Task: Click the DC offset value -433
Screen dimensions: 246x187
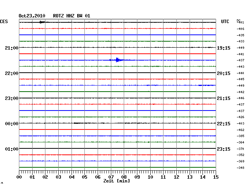Action: (x=240, y=41)
